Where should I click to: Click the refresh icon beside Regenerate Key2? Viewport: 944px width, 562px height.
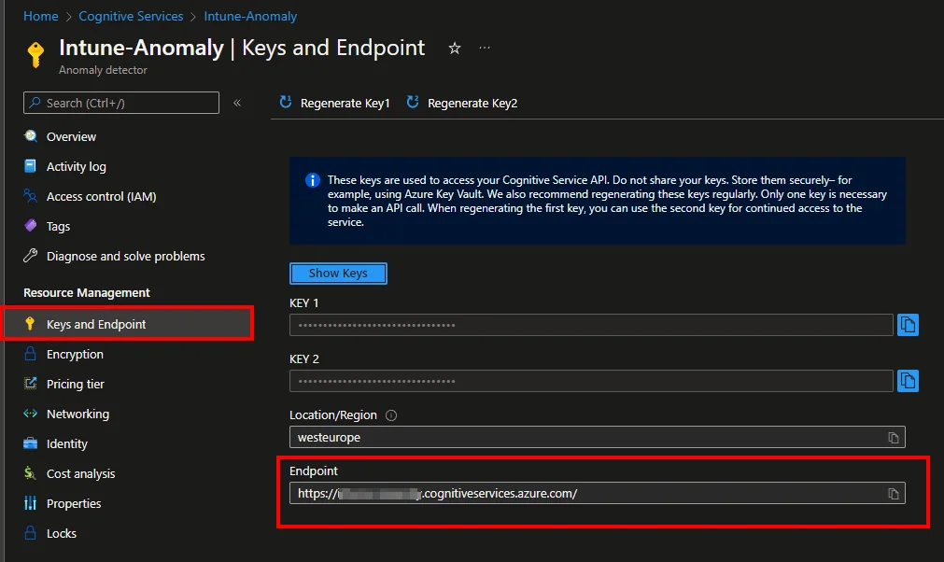point(413,103)
